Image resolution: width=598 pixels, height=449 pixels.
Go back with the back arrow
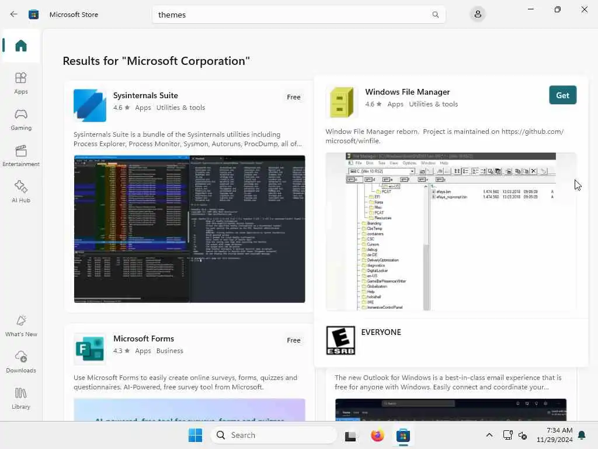coord(14,15)
